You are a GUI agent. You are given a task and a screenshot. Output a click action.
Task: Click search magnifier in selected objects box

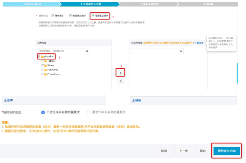coord(180,51)
